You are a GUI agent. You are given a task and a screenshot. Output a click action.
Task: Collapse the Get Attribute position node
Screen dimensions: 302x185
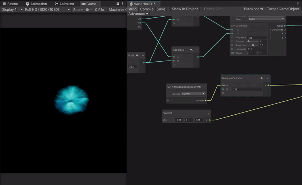pos(205,87)
